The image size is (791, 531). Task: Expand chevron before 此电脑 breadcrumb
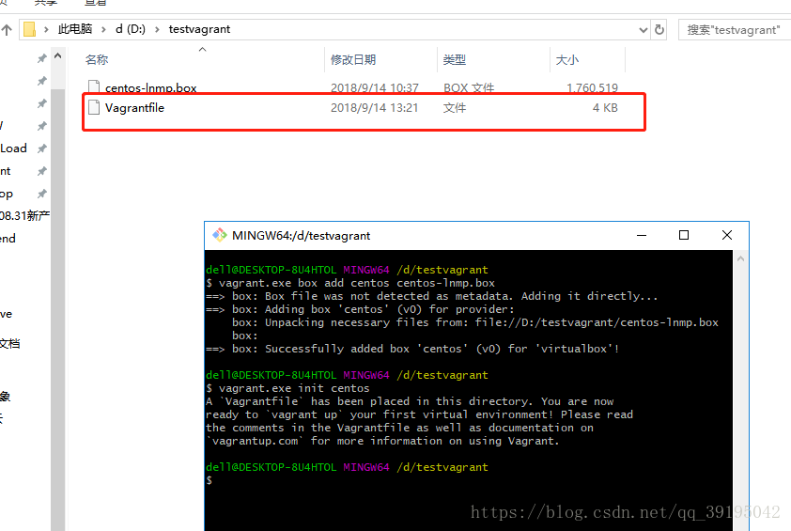coord(46,30)
